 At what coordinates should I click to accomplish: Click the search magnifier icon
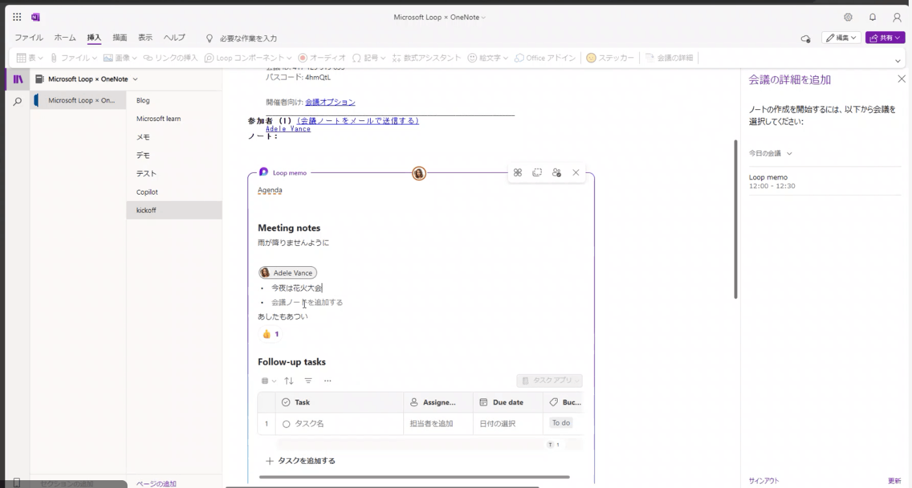pos(18,102)
